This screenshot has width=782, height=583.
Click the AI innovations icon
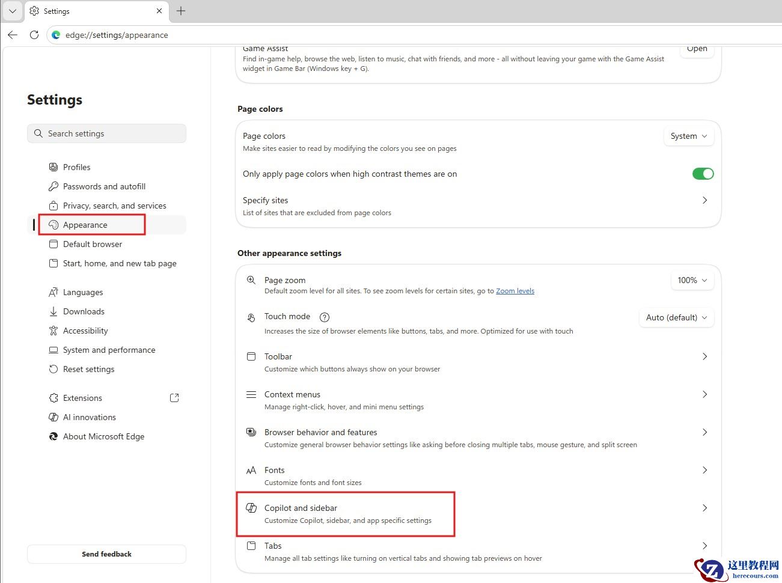coord(53,417)
